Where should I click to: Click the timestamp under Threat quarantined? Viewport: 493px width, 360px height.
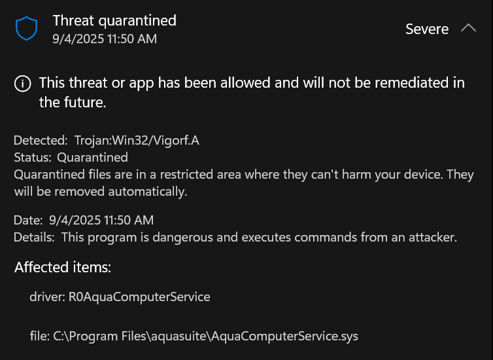pos(105,39)
